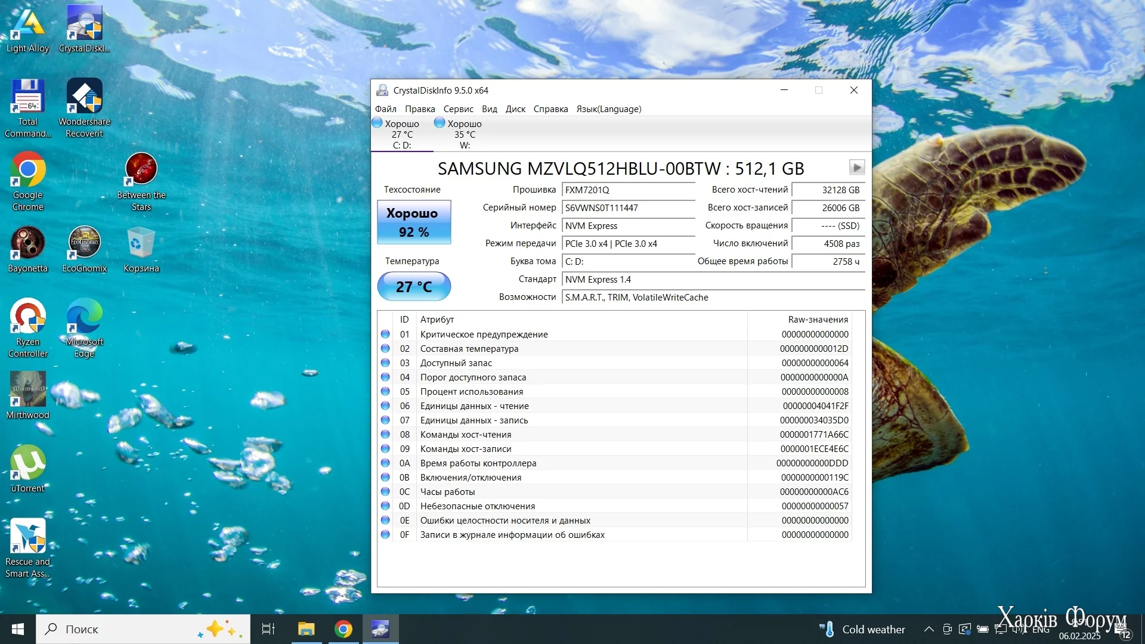Open the Сервис menu
The height and width of the screenshot is (644, 1145).
pos(458,109)
